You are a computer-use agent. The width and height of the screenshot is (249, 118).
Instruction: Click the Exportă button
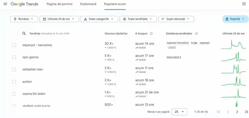[235, 19]
